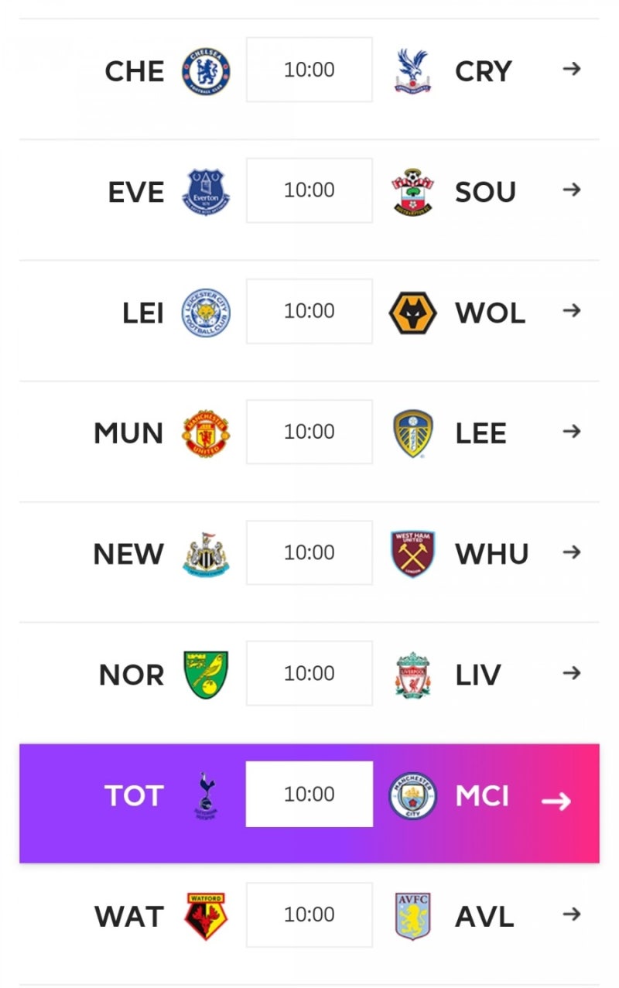Click the Southampton club crest
The height and width of the screenshot is (988, 619).
[x=412, y=192]
